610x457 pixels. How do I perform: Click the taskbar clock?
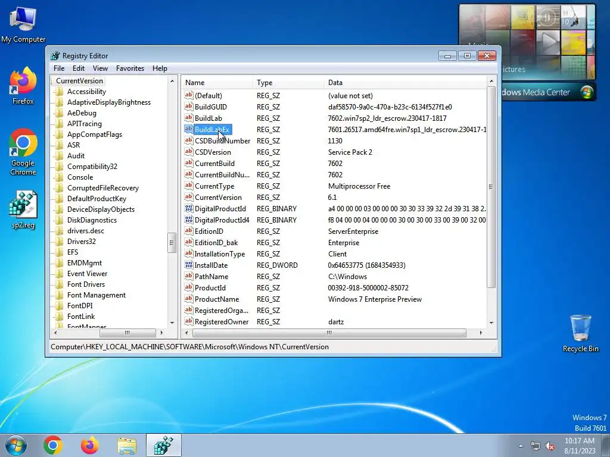tap(580, 446)
